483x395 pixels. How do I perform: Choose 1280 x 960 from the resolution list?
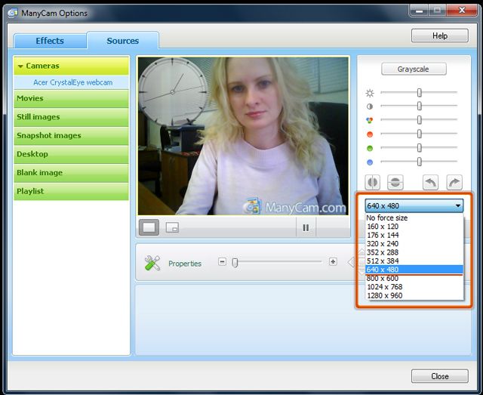coord(384,295)
